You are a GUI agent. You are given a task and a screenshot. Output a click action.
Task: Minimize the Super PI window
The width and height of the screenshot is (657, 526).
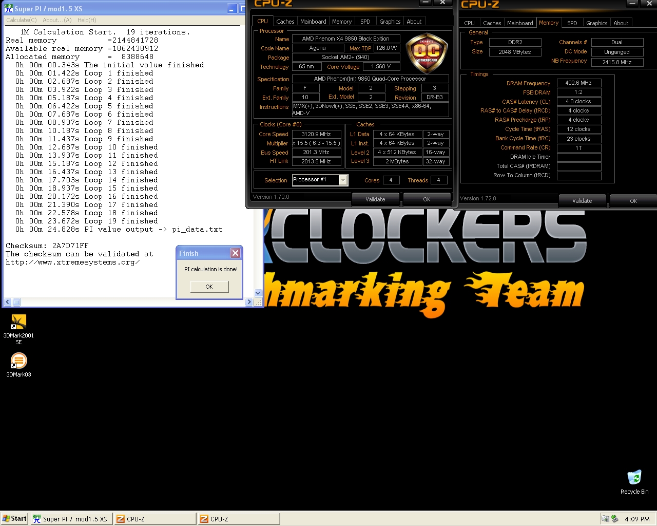tap(231, 9)
